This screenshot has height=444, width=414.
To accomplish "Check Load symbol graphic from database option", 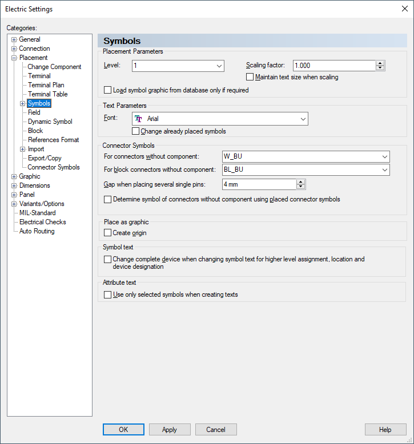I will tap(108, 90).
